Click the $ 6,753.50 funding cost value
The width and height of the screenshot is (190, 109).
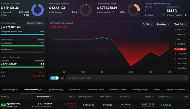(x=166, y=105)
